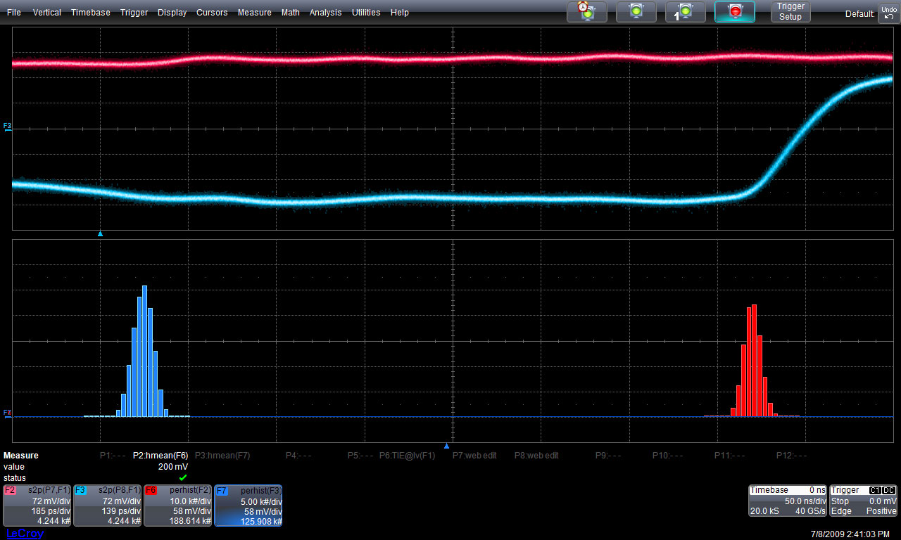This screenshot has height=540, width=901.
Task: Select Auto trigger mode (alarm clock icon)
Action: click(587, 11)
